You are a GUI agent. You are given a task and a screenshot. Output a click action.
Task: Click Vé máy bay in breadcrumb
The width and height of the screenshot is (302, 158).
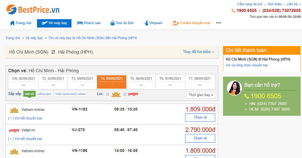point(34,38)
